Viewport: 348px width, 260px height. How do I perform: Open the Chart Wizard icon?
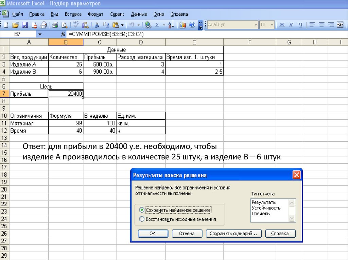pyautogui.click(x=183, y=25)
